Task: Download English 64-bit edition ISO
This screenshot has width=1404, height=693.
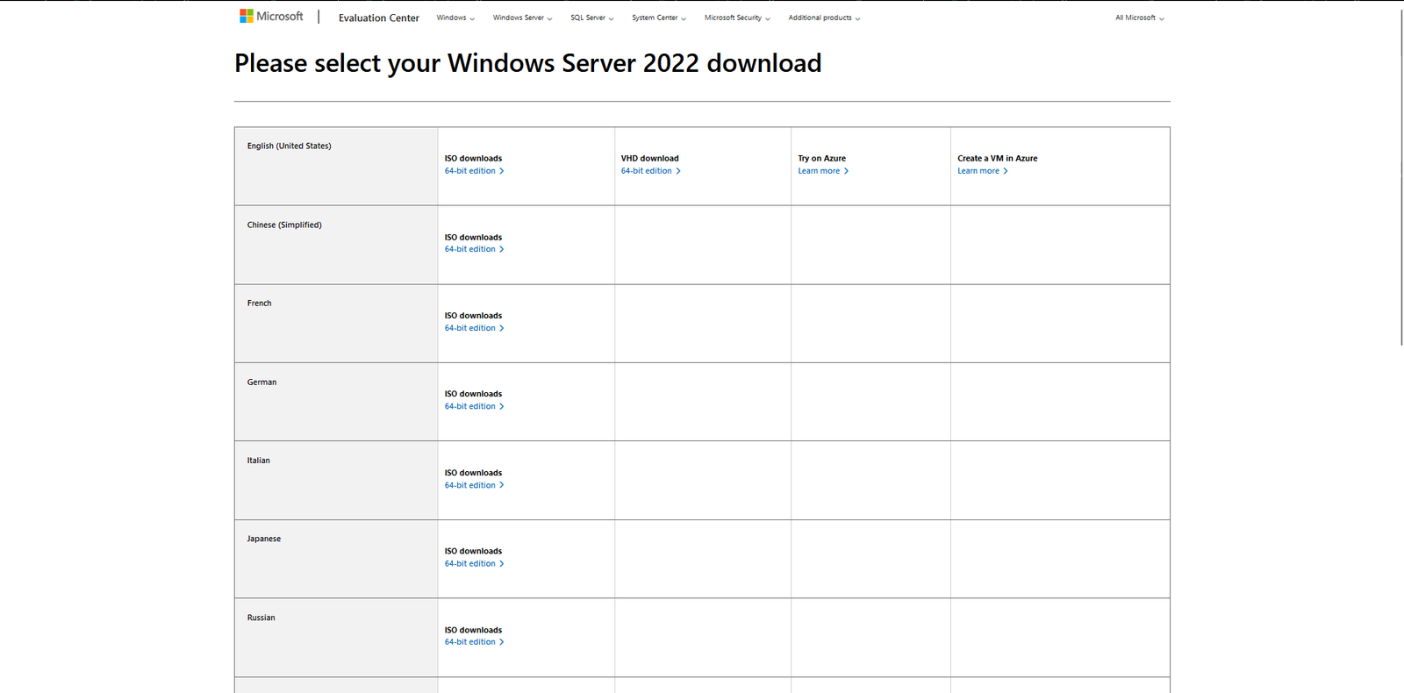Action: 474,171
